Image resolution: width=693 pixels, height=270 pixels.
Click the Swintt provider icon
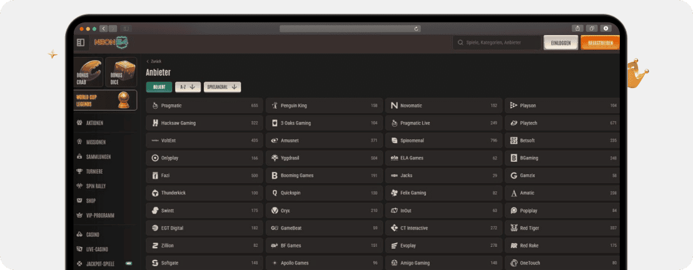(155, 211)
